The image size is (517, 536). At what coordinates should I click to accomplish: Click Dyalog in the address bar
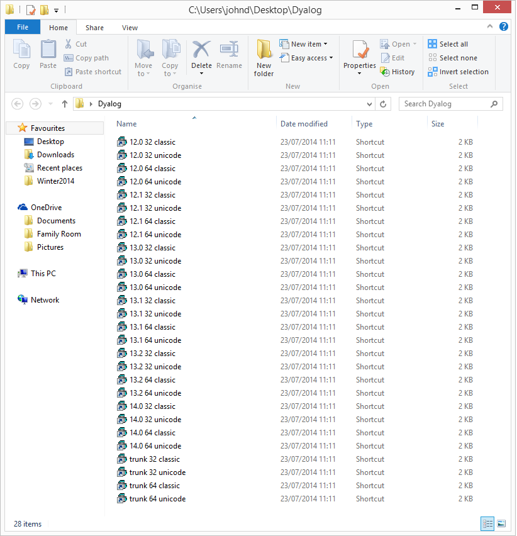109,104
